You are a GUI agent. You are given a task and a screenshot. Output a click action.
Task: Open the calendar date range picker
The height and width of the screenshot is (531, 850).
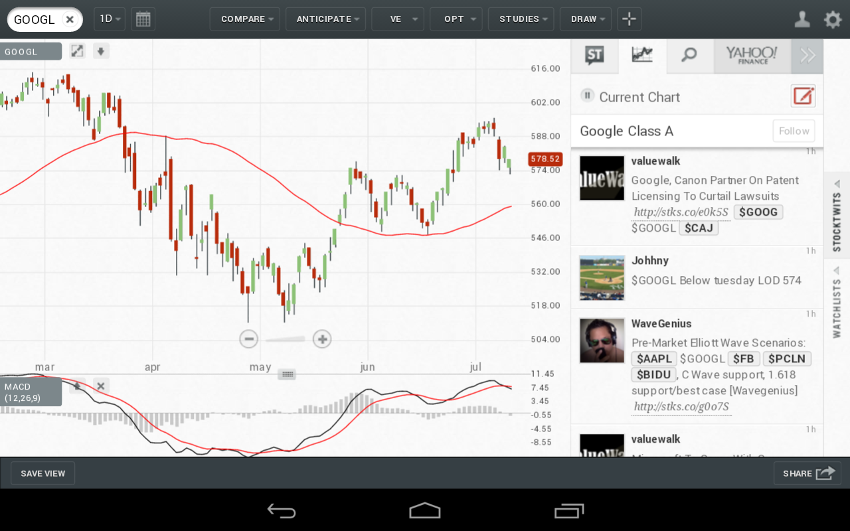coord(143,19)
